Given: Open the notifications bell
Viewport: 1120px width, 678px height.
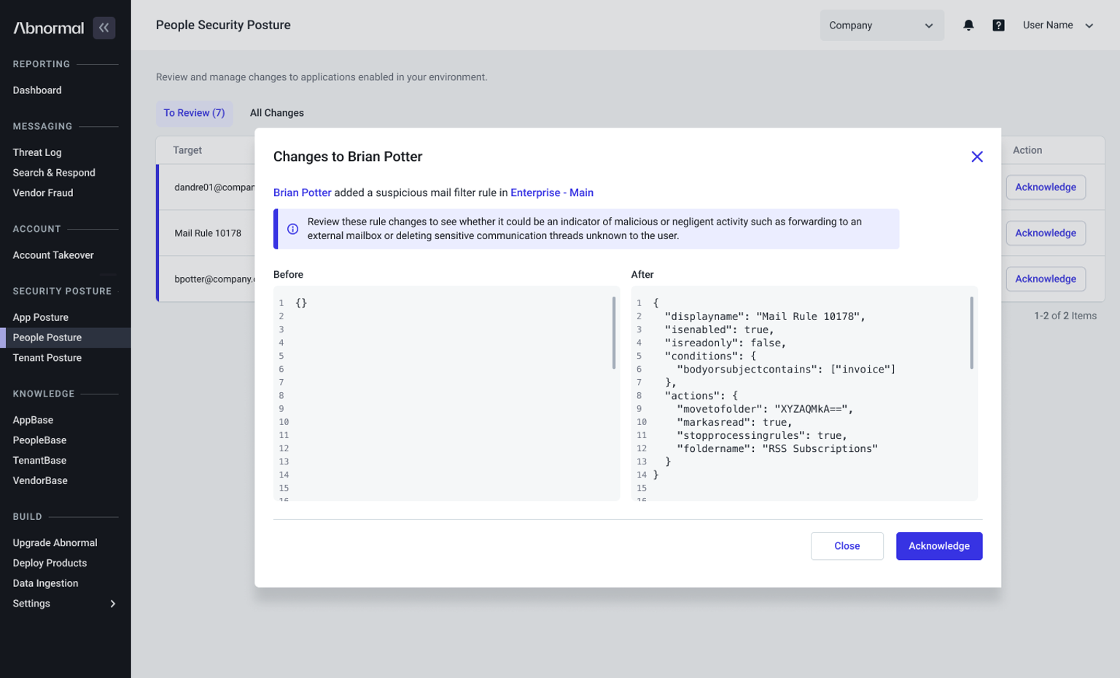Looking at the screenshot, I should (x=968, y=26).
